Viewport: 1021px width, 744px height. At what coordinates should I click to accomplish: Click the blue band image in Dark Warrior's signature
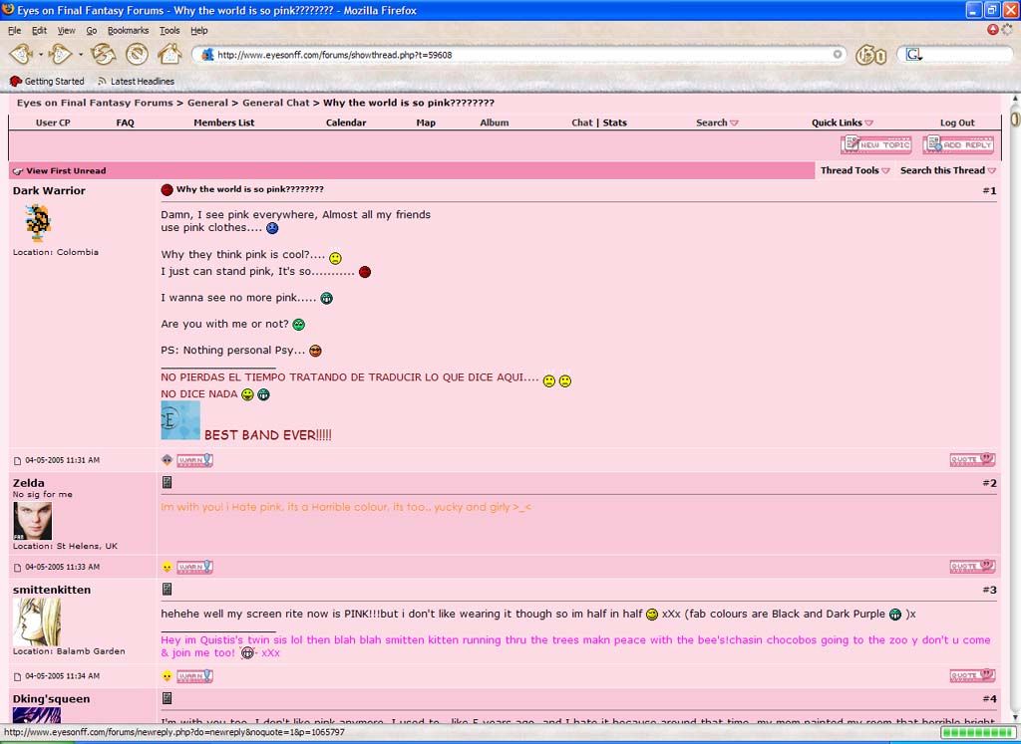point(180,420)
